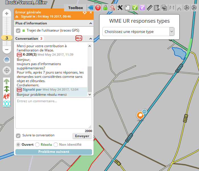
Task: Open Choisissez une réponse type dropdown
Action: click(x=138, y=32)
